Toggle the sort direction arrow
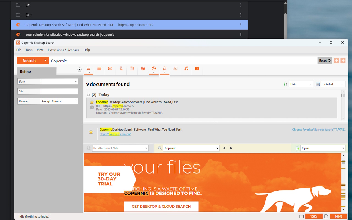 [x=285, y=84]
